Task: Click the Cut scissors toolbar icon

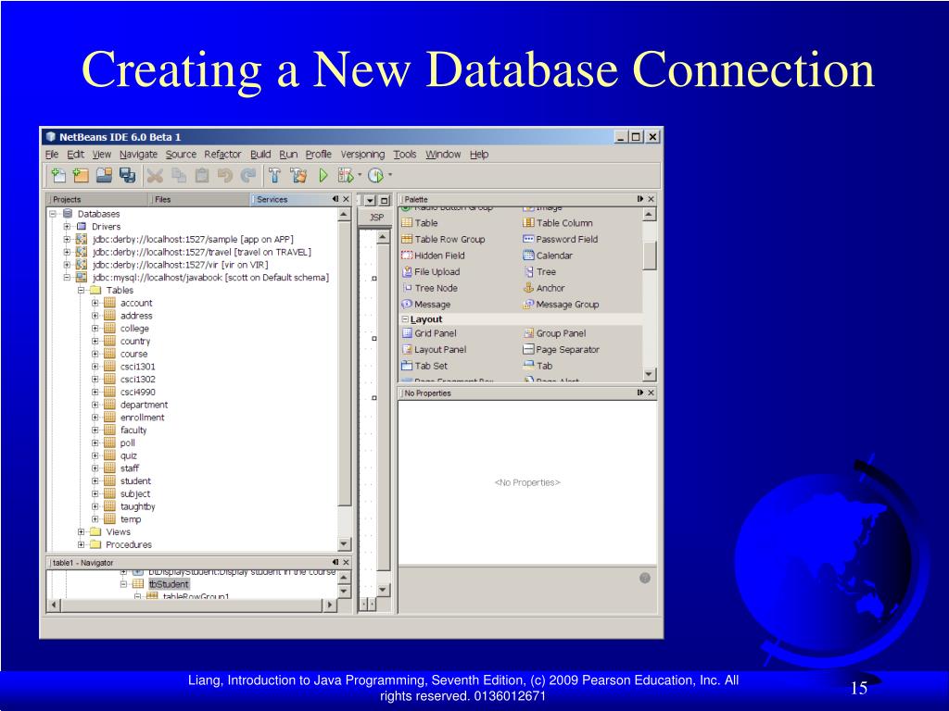Action: point(156,175)
